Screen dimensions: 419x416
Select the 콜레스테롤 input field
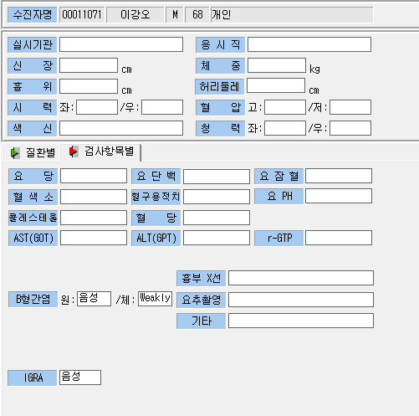tap(94, 218)
